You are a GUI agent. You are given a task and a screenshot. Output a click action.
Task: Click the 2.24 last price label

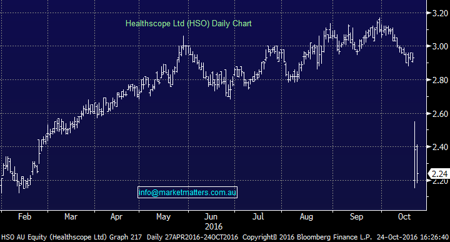click(x=439, y=174)
